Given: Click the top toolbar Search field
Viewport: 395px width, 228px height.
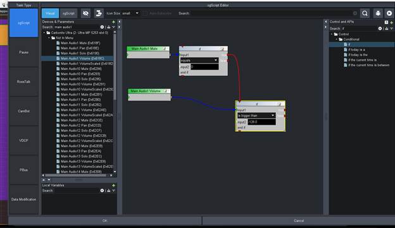Looking at the screenshot, I should [271, 13].
